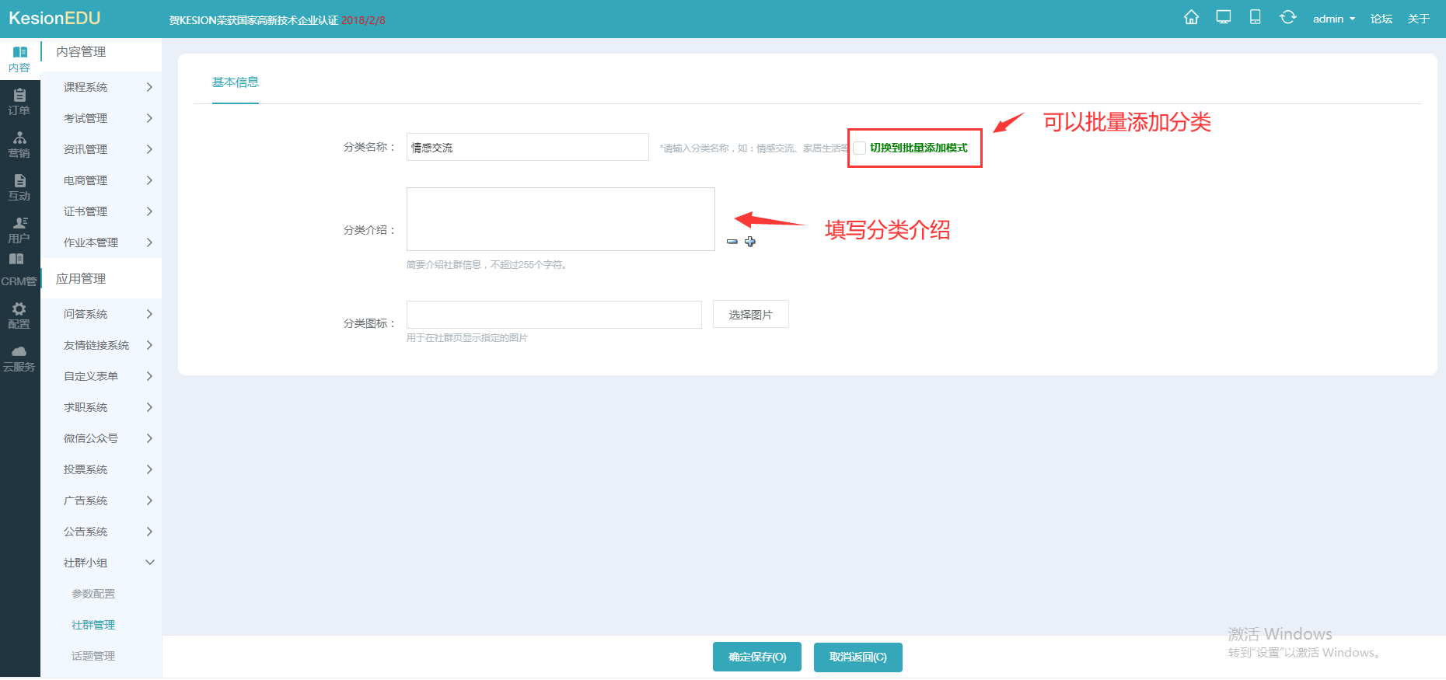Open 参数配置 submenu item

93,594
